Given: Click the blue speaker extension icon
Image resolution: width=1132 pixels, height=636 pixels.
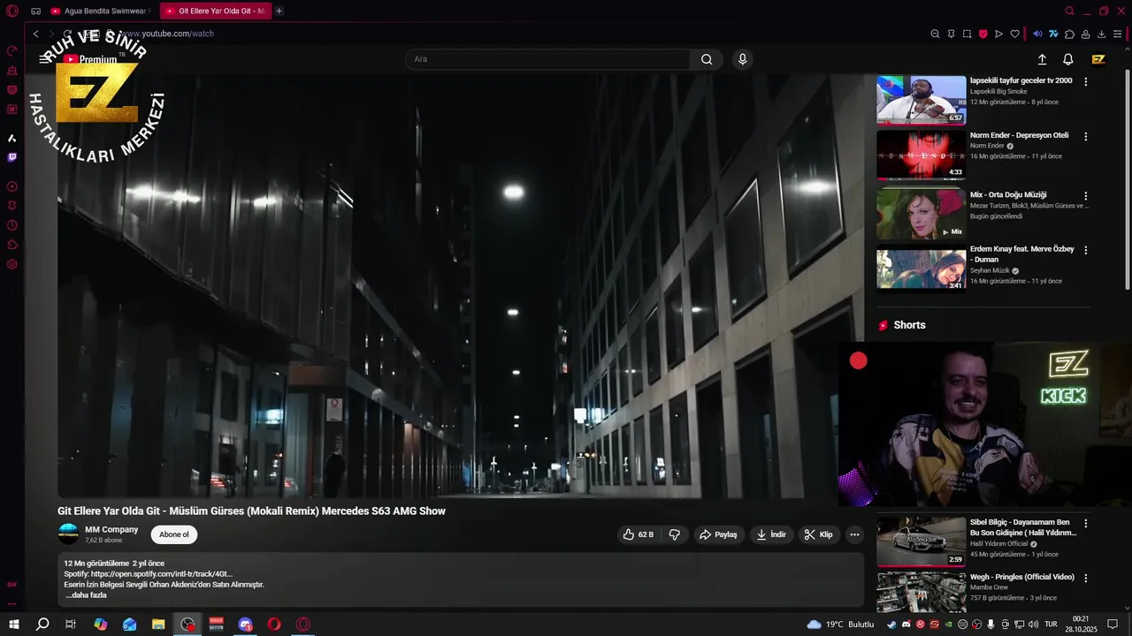Looking at the screenshot, I should tap(1037, 34).
